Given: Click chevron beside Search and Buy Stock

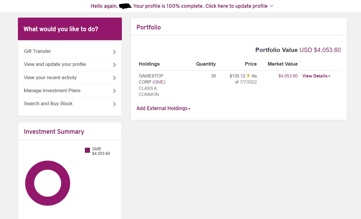Looking at the screenshot, I should pyautogui.click(x=114, y=104).
